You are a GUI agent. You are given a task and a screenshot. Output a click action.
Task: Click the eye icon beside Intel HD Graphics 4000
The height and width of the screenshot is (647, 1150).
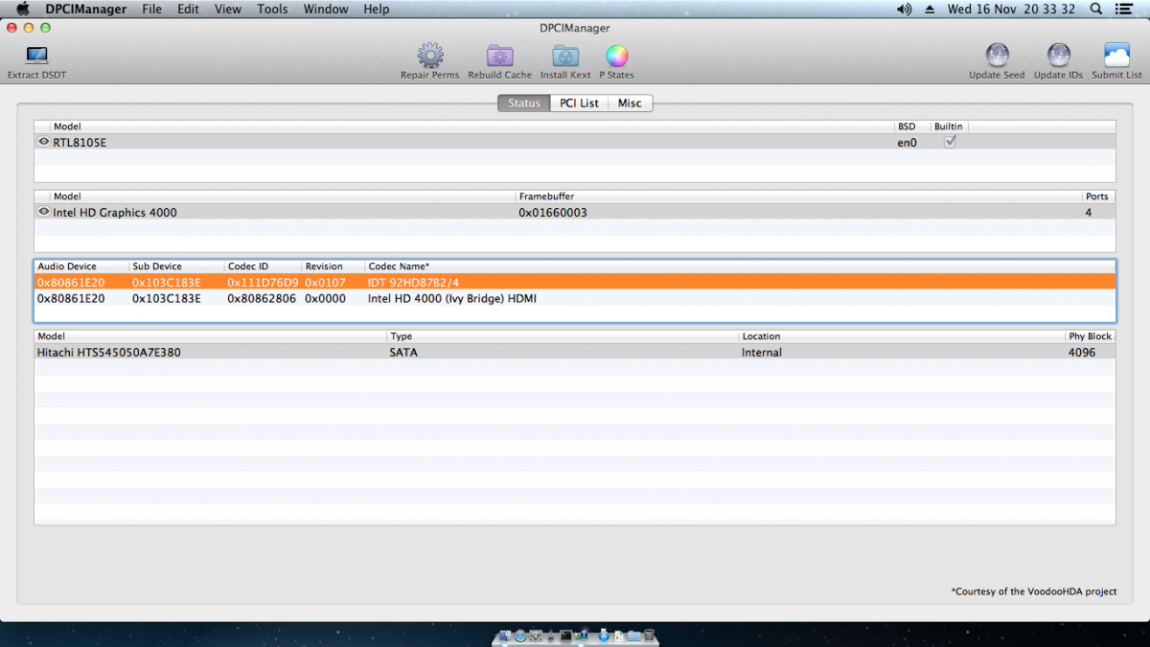43,212
